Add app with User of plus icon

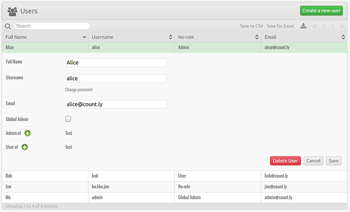click(24, 147)
